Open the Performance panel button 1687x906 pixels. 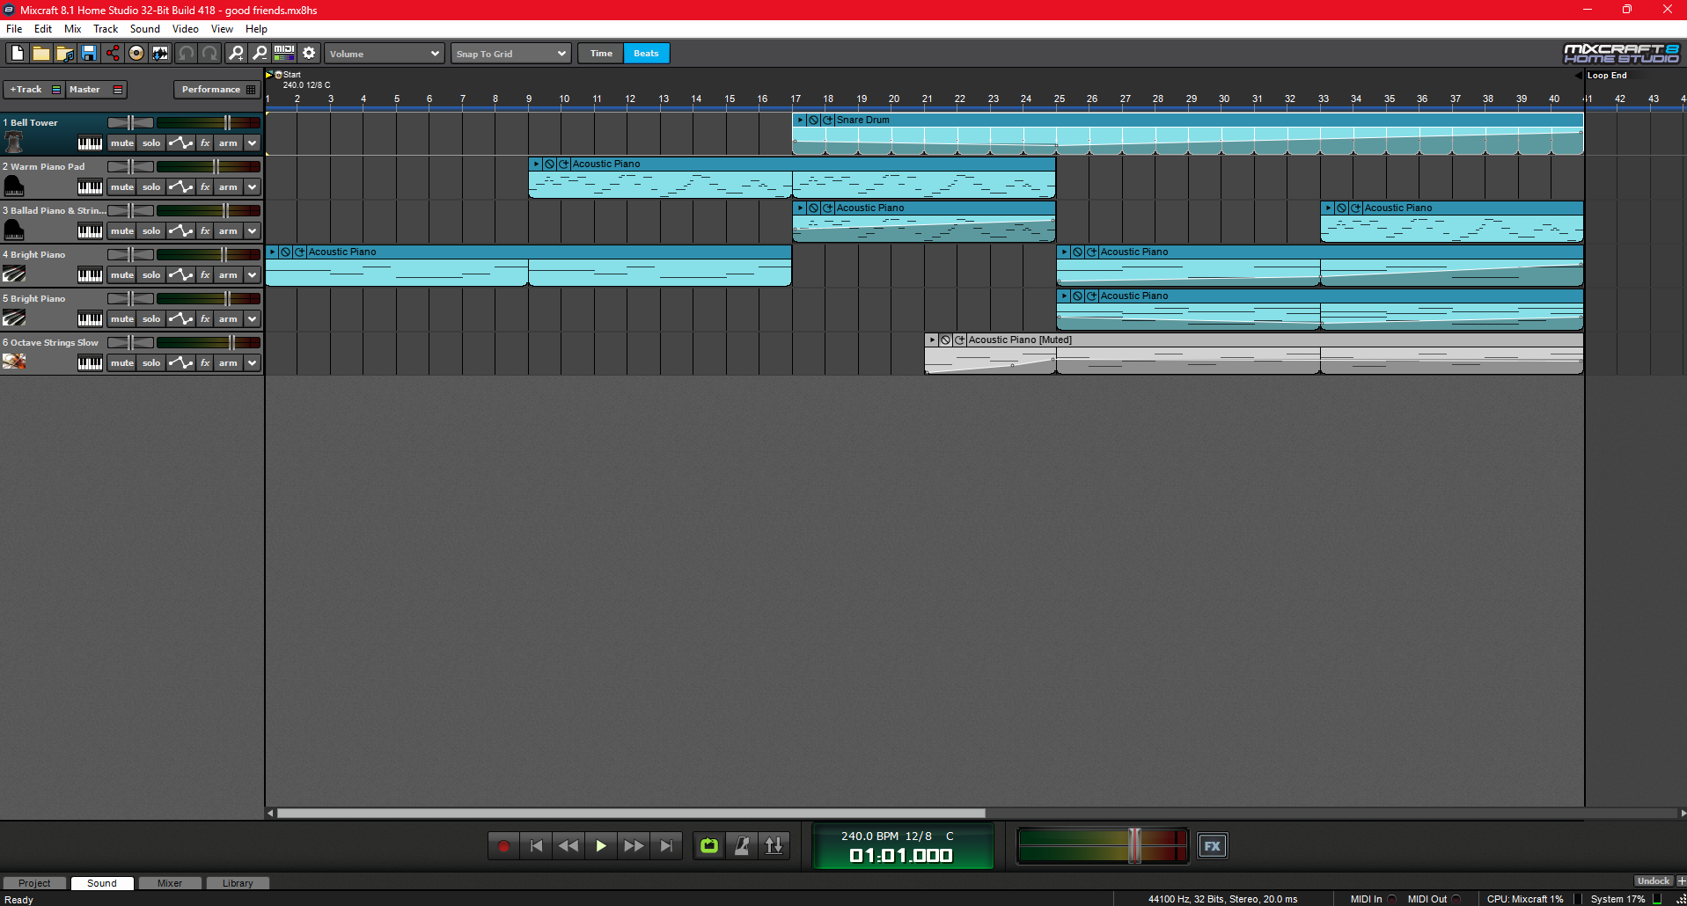click(x=216, y=90)
